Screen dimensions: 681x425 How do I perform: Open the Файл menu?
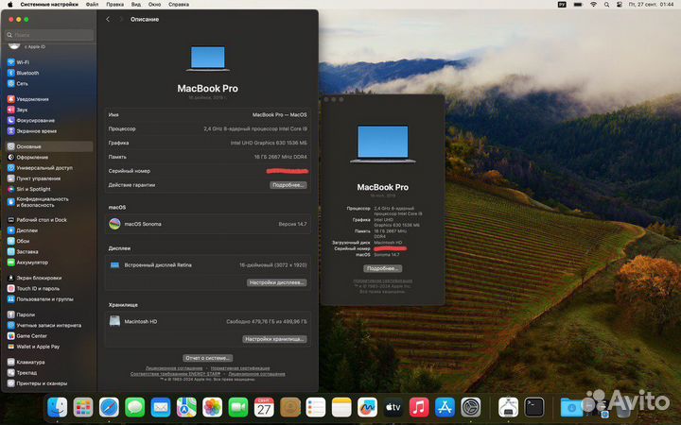[92, 5]
